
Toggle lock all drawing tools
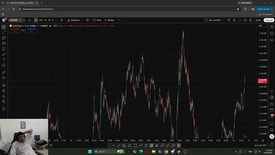[x=4, y=96]
